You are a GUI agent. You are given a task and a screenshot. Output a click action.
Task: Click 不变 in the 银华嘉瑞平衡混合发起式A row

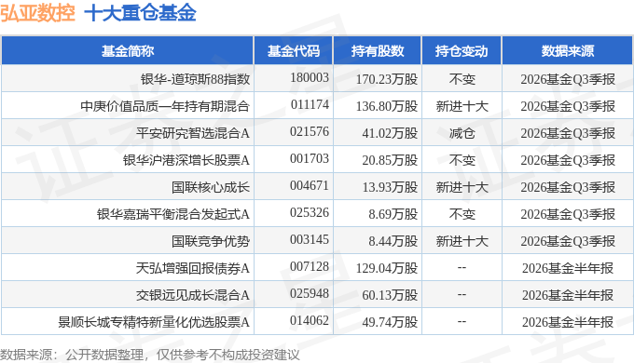(462, 214)
